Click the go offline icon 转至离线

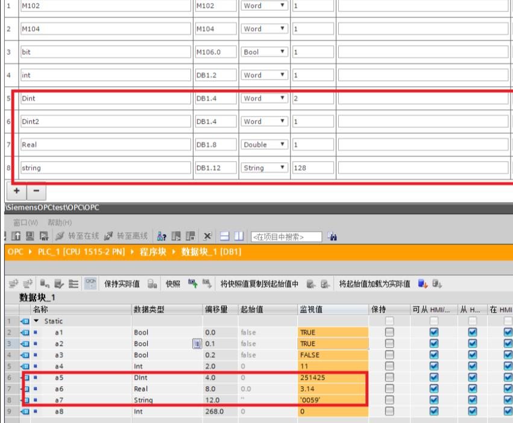point(109,236)
